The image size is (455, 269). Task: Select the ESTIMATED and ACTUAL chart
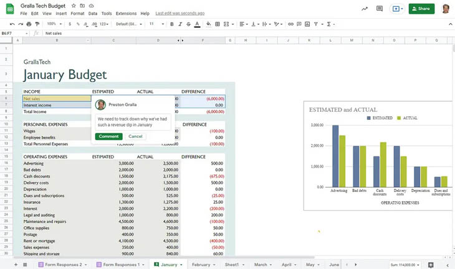[379, 155]
